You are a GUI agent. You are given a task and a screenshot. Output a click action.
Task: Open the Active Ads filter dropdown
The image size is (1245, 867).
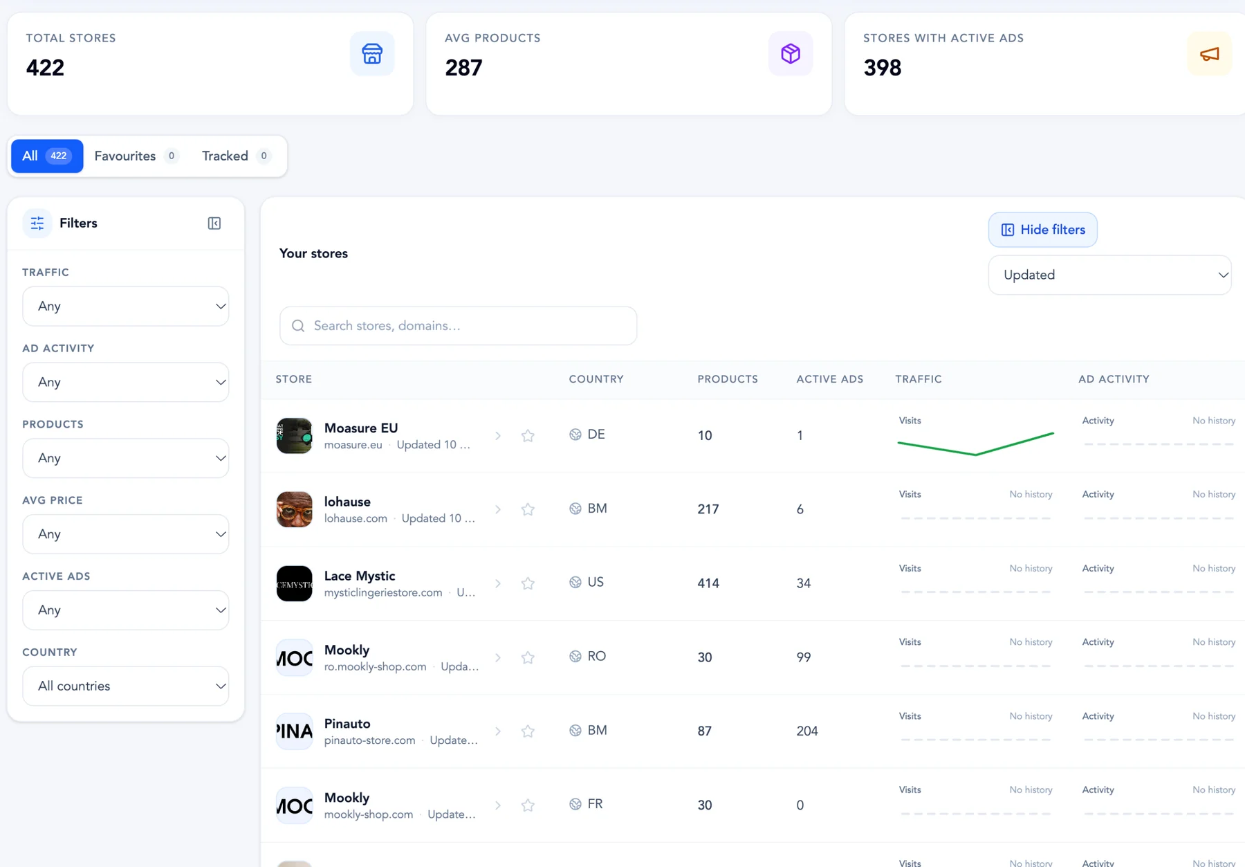point(126,610)
